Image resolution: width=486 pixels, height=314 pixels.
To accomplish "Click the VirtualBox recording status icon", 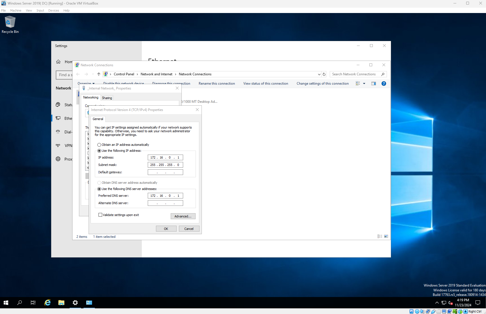I will click(449, 311).
